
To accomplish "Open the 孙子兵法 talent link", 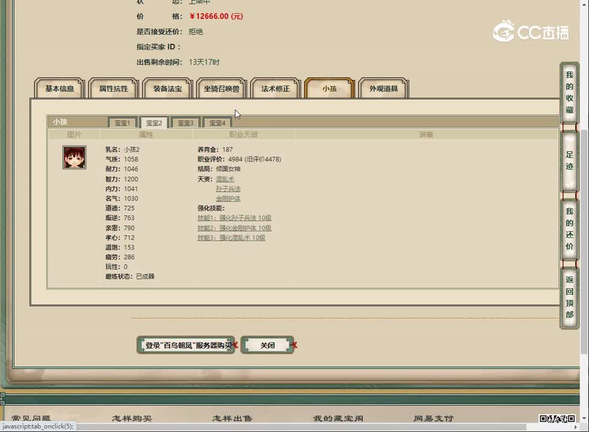I will pos(228,189).
